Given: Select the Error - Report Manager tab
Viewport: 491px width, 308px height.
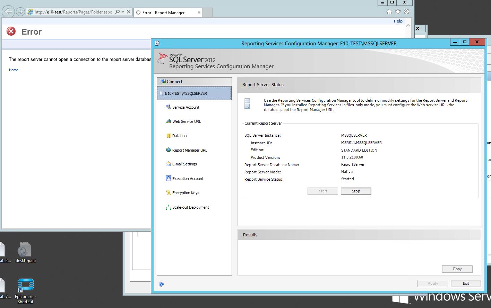Looking at the screenshot, I should (x=168, y=12).
